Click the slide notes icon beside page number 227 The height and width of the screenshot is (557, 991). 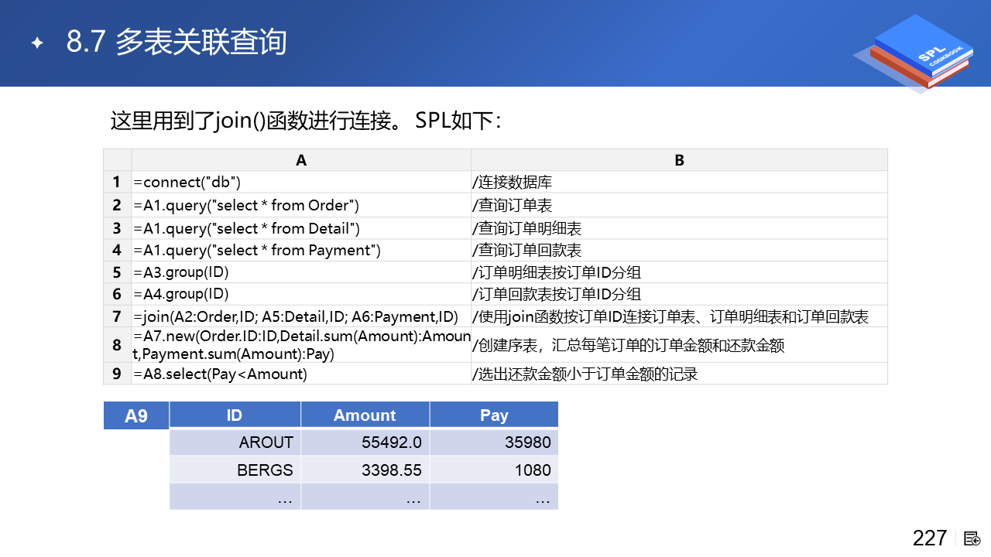point(972,538)
